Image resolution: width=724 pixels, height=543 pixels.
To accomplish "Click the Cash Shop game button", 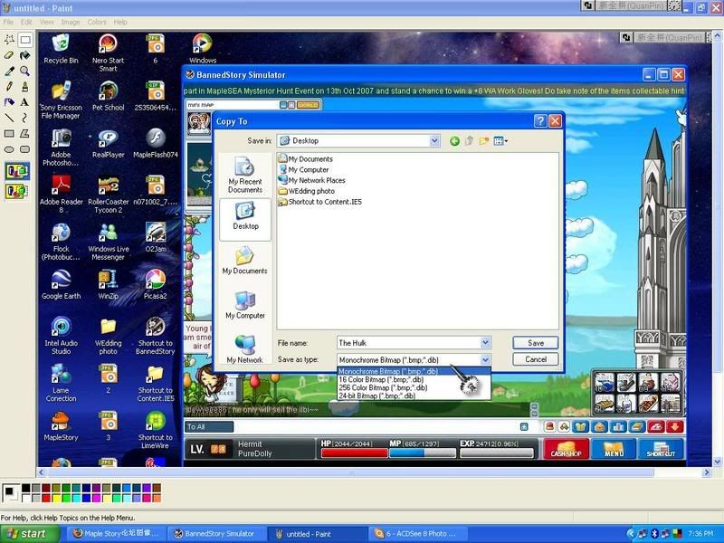I will (x=567, y=448).
